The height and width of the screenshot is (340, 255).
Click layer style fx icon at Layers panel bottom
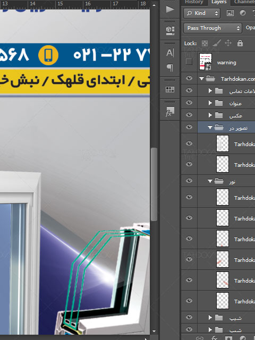pos(214,338)
